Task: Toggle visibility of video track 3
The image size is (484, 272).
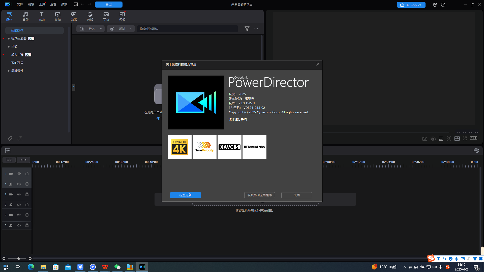Action: point(19,215)
